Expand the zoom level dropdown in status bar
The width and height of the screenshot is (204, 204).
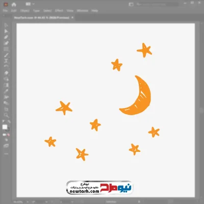(x=27, y=202)
